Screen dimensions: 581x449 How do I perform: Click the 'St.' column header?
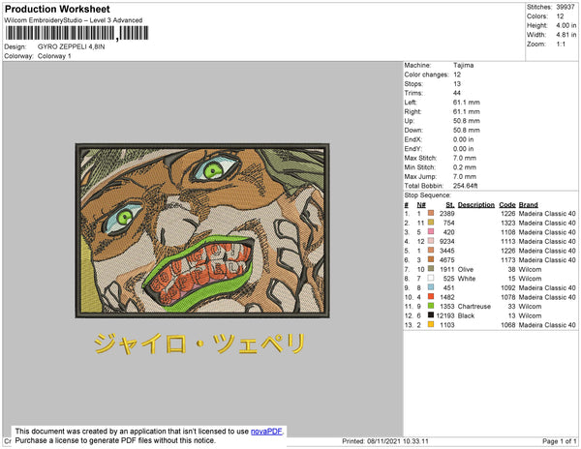[450, 205]
